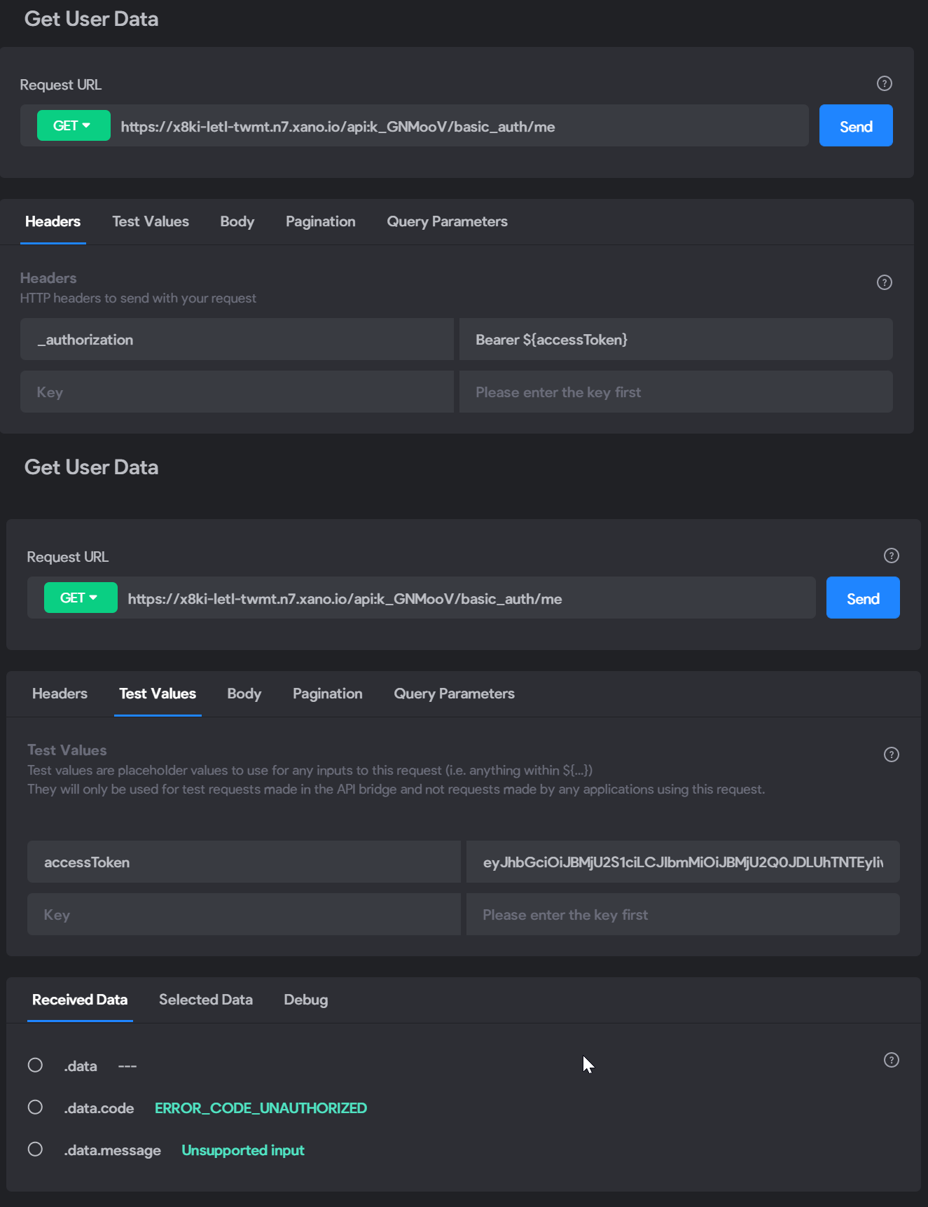928x1207 pixels.
Task: Open help icon beside top Request URL
Action: click(885, 83)
